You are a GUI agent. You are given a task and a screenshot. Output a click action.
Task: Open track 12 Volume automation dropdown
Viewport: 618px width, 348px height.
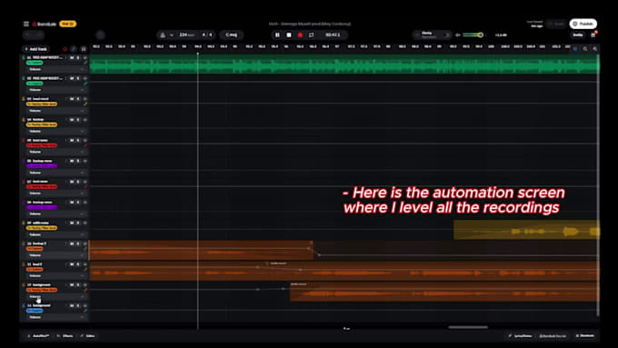(56, 297)
